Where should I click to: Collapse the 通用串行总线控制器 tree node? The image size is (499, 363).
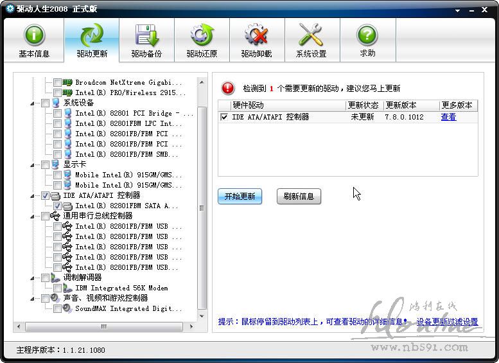point(33,217)
